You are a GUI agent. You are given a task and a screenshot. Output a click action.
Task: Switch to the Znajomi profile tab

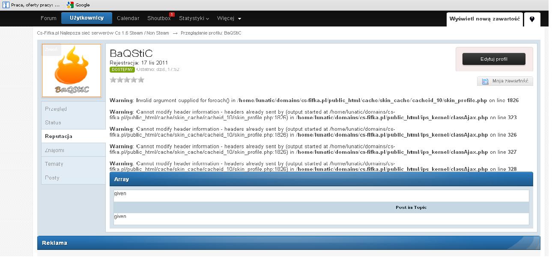[54, 150]
